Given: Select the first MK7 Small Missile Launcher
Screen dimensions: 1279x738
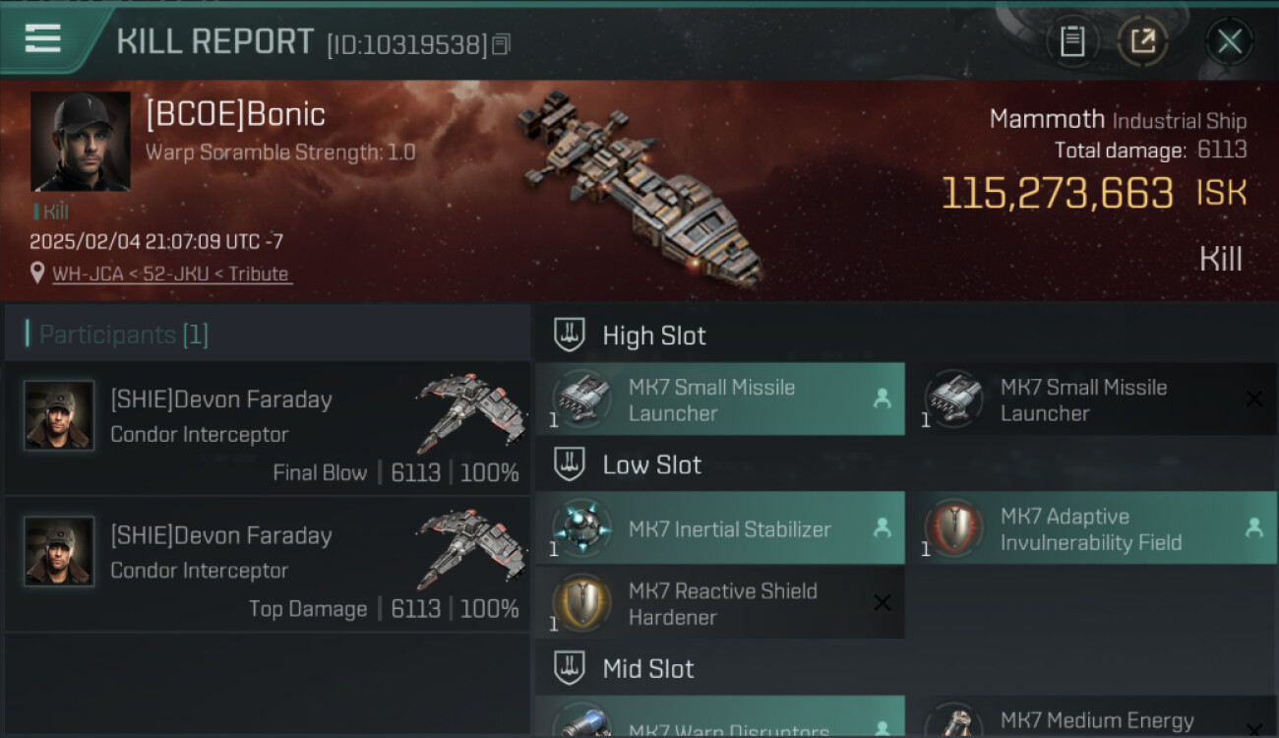Looking at the screenshot, I should click(x=720, y=400).
